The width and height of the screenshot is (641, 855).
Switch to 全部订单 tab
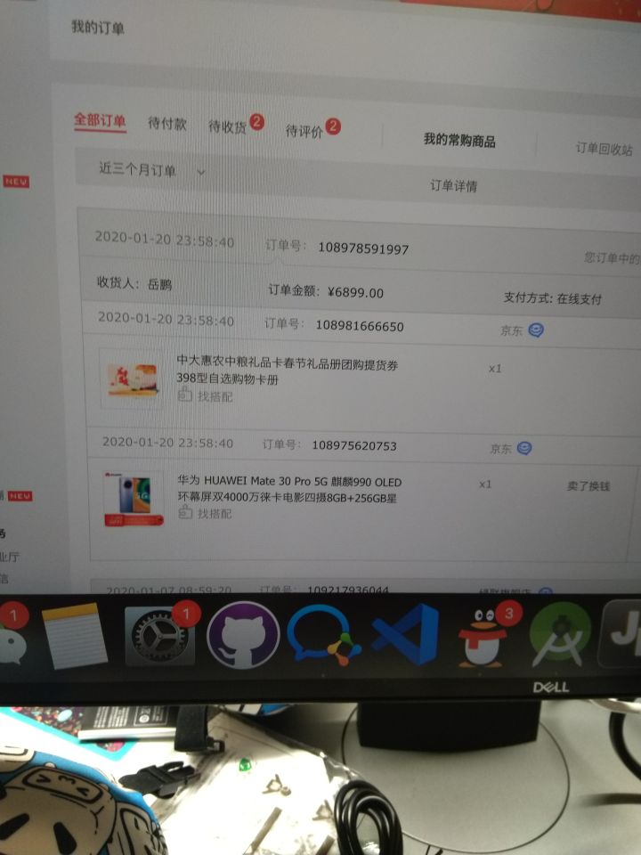(100, 120)
